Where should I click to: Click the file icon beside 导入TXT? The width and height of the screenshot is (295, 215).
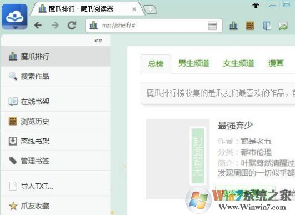click(x=13, y=186)
